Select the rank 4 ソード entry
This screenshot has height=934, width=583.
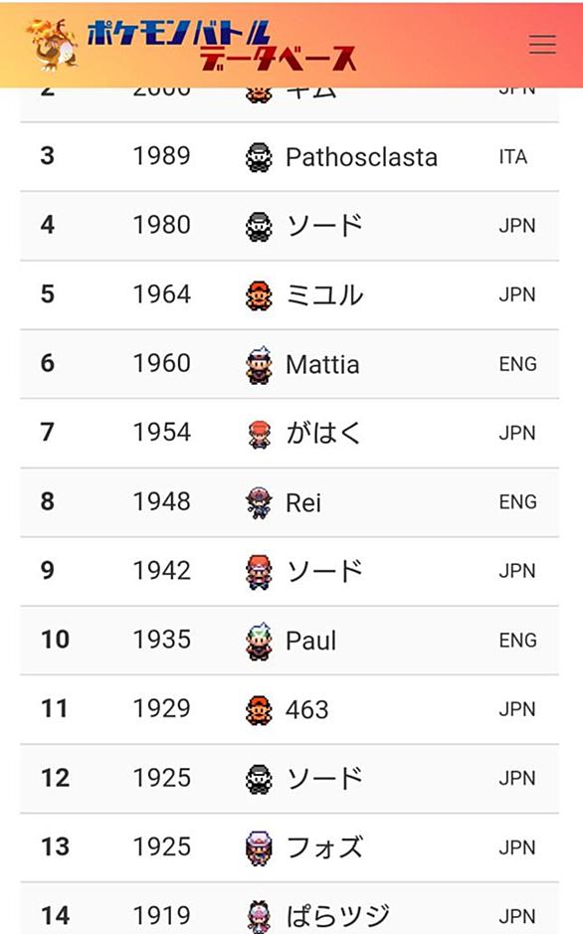click(290, 226)
